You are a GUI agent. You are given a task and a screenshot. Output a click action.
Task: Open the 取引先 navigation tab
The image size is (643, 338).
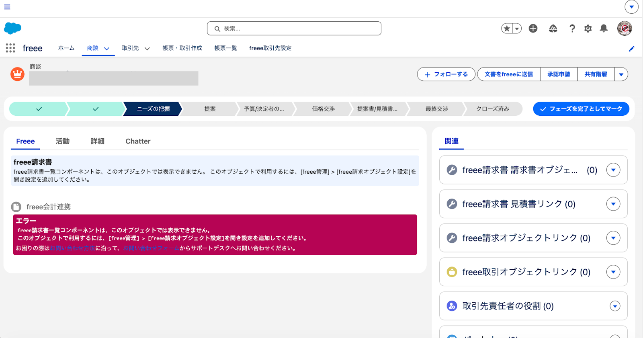click(130, 48)
